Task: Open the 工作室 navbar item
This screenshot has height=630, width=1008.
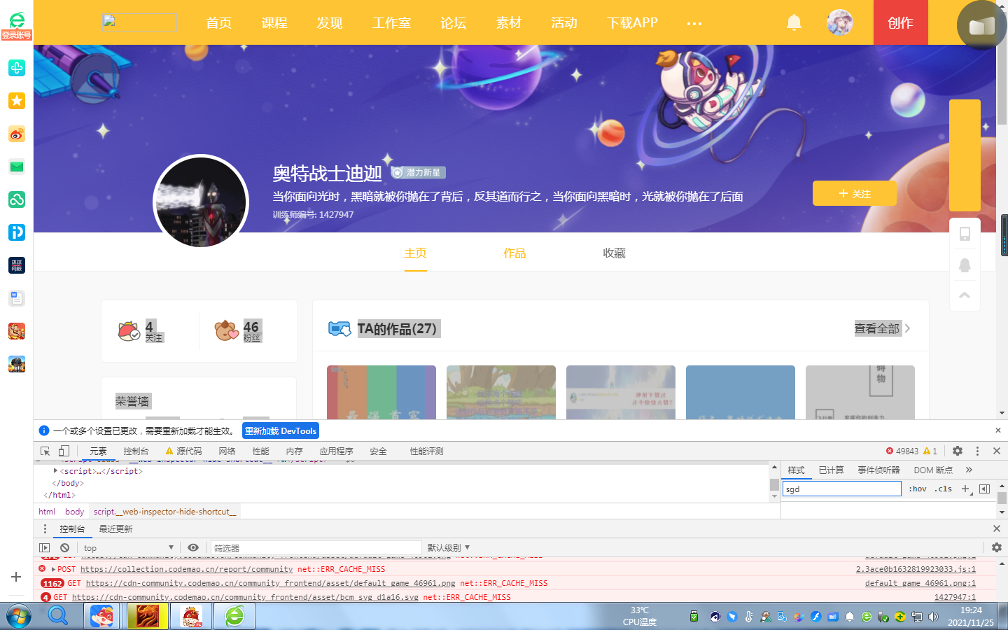Action: [391, 23]
